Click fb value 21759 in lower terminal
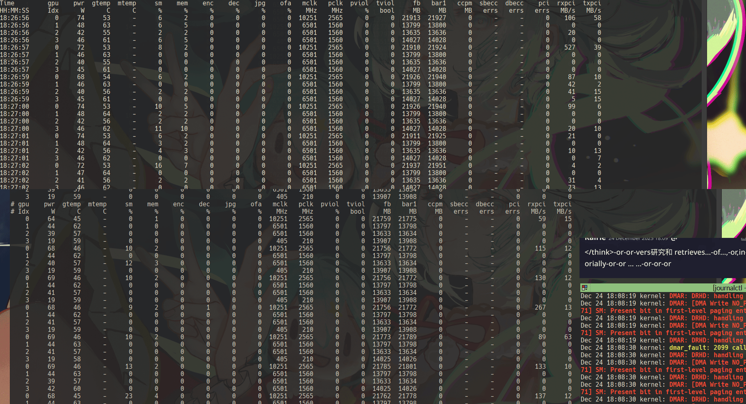Image resolution: width=746 pixels, height=404 pixels. [381, 219]
